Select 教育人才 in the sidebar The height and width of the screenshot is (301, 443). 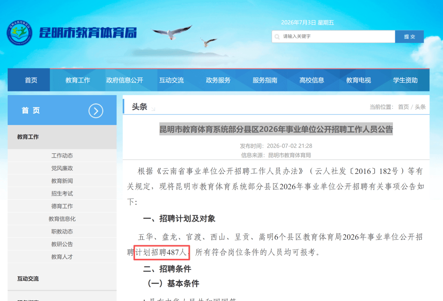[x=62, y=257]
